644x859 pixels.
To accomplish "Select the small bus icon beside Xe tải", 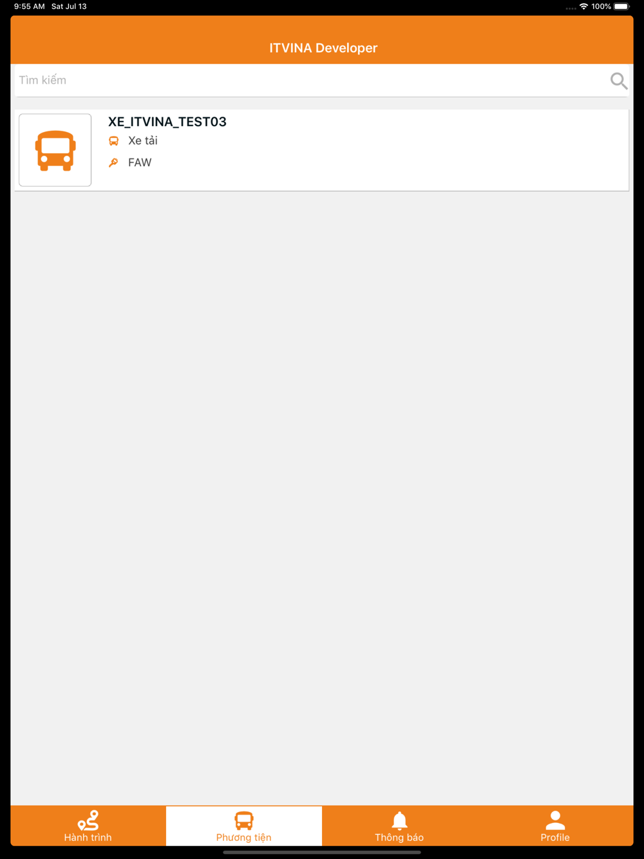I will [113, 141].
